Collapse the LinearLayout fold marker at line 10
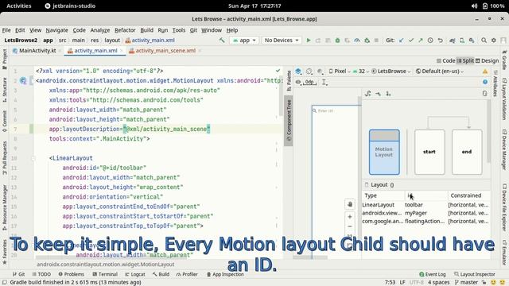The height and width of the screenshot is (286, 509). (x=33, y=158)
